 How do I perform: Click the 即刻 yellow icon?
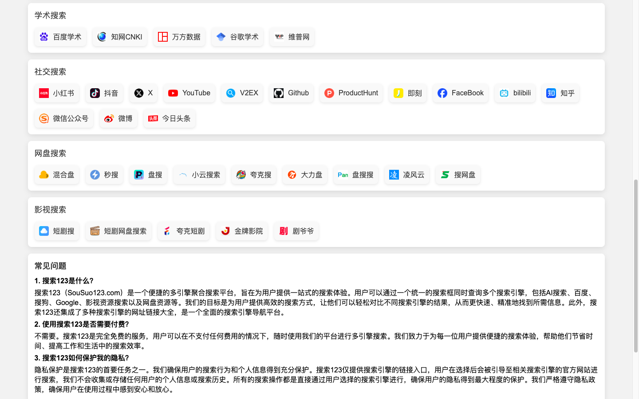(398, 93)
